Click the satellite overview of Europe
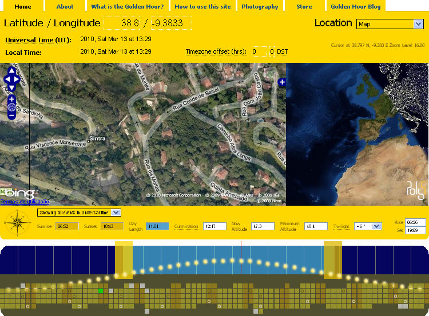This screenshot has width=429, height=316. pos(357,134)
